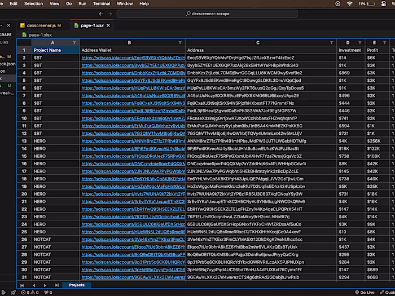Select the $256K profit cell
The image size is (395, 296).
click(378, 141)
